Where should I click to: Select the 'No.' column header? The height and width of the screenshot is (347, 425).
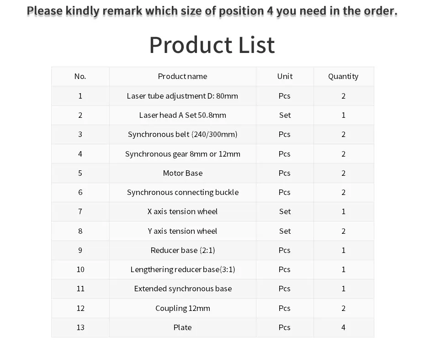coord(80,76)
